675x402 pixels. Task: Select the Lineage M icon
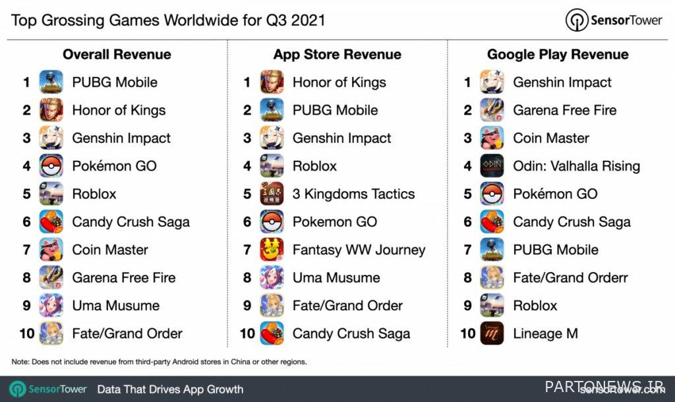[492, 333]
